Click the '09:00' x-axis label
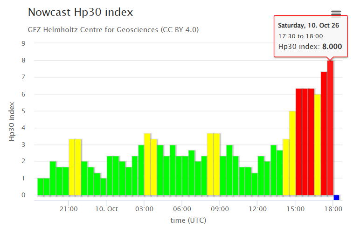Screen dimensions: 360x234 click(220, 209)
